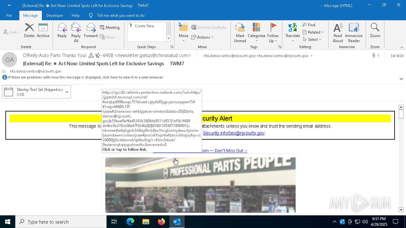The width and height of the screenshot is (406, 228).
Task: Archive the message
Action: click(x=43, y=30)
